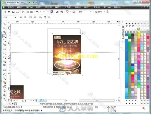Screen dimensions: 151x114
Task: Select the Parallel Dimension tool
Action: pos(4,74)
